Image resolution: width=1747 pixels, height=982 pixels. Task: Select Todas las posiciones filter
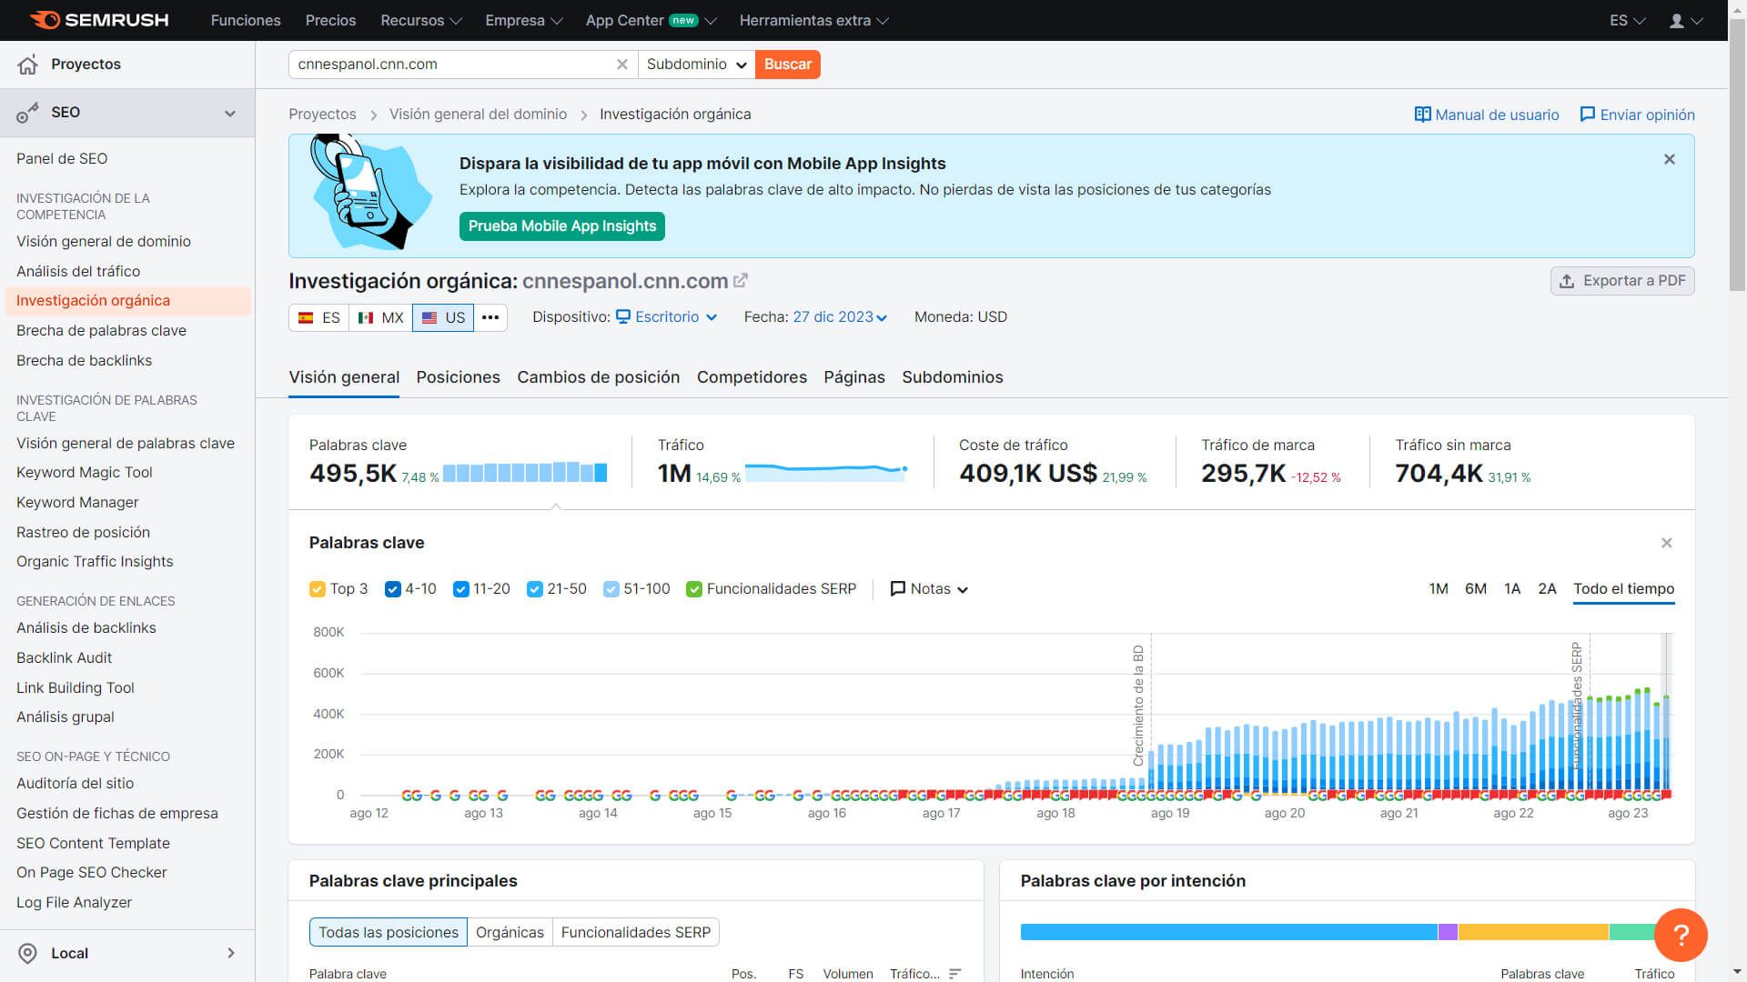389,932
